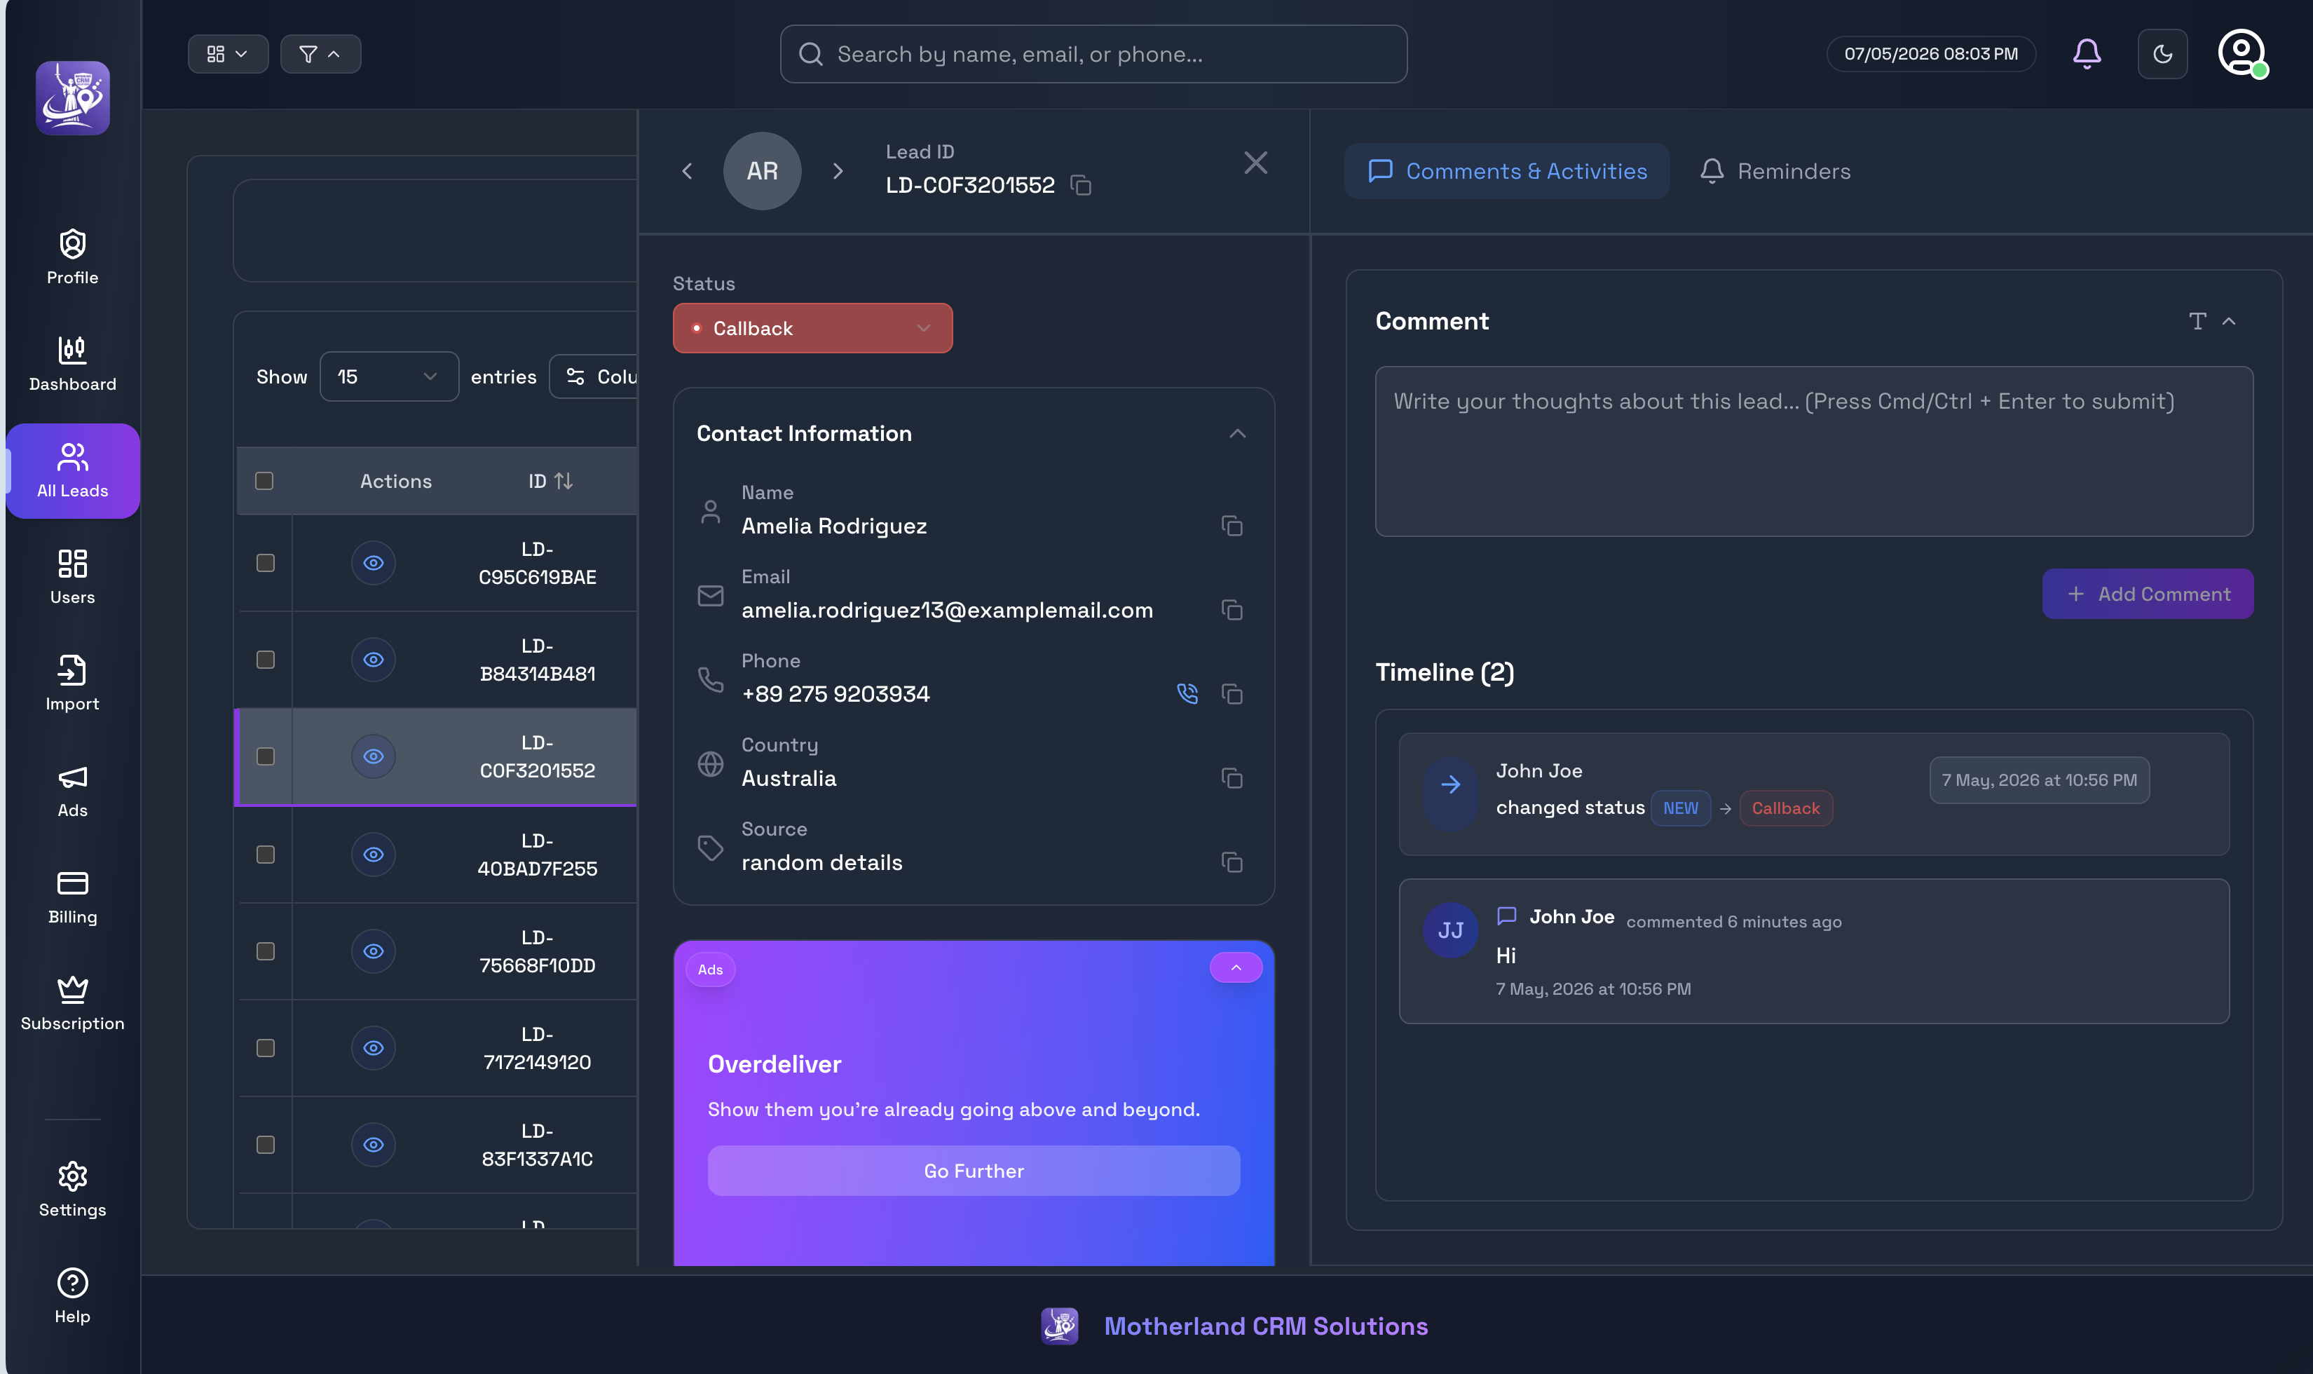Click the AR lead avatar
This screenshot has width=2313, height=1374.
762,171
